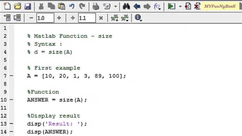Image resolution: width=242 pixels, height=136 pixels.
Task: Click the breakpoint dash on line 10
Action: pyautogui.click(x=11, y=100)
